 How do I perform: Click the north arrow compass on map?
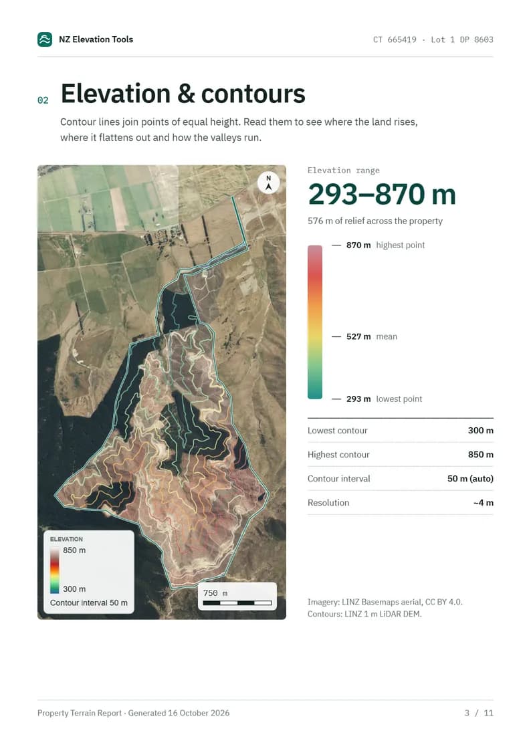tap(269, 183)
